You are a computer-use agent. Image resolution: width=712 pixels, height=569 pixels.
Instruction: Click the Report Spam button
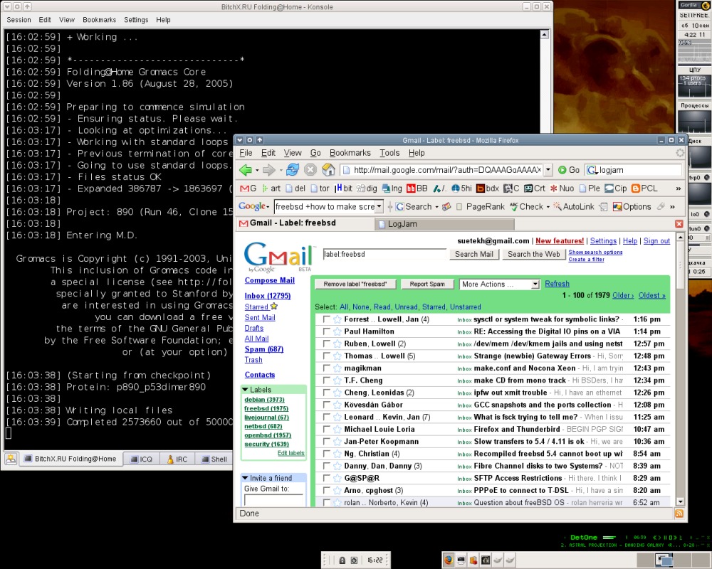click(427, 284)
